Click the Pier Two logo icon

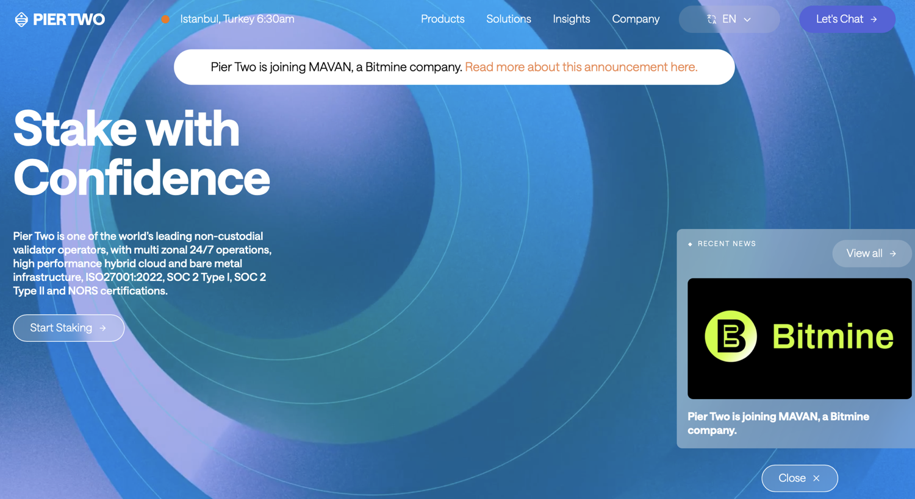(x=21, y=19)
